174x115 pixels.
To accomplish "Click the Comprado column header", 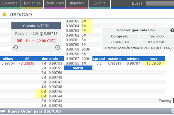I will pos(120,36).
